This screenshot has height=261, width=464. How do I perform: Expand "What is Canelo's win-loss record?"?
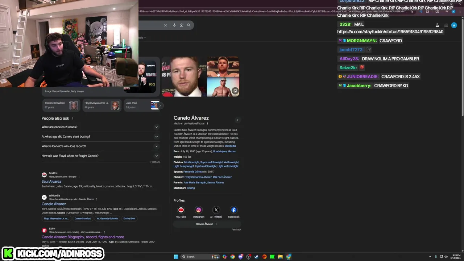pos(100,146)
